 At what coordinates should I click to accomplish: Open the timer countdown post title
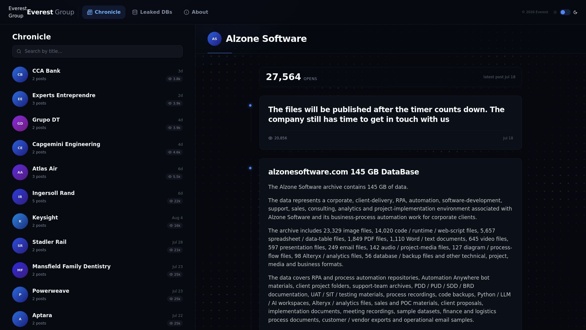pos(386,115)
